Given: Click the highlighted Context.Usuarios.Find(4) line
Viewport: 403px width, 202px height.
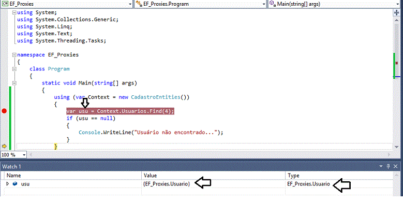Looking at the screenshot, I should 121,111.
